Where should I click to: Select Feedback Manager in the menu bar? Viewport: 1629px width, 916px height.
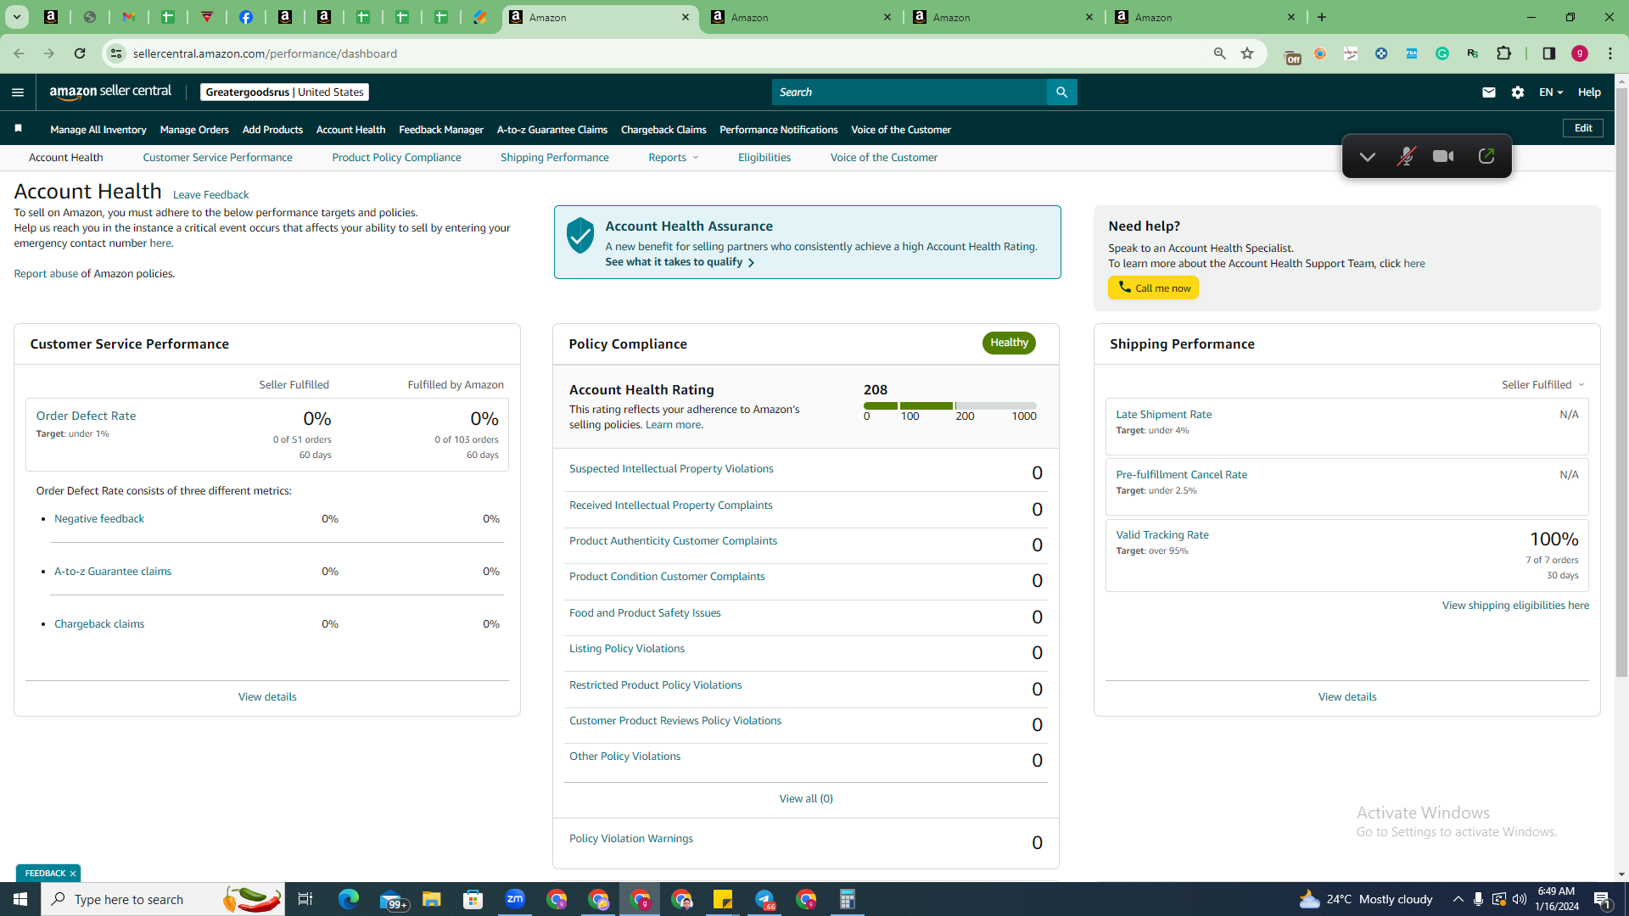tap(441, 130)
